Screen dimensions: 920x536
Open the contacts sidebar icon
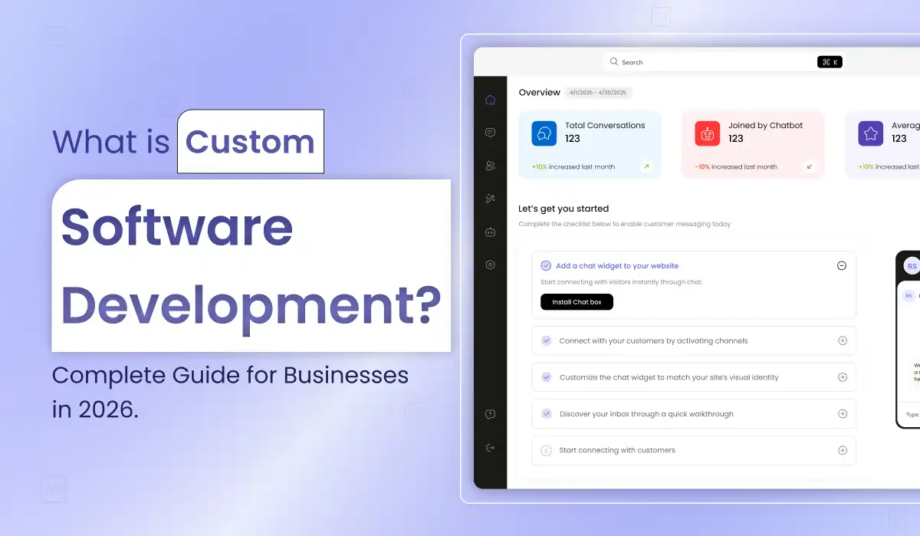[x=491, y=166]
